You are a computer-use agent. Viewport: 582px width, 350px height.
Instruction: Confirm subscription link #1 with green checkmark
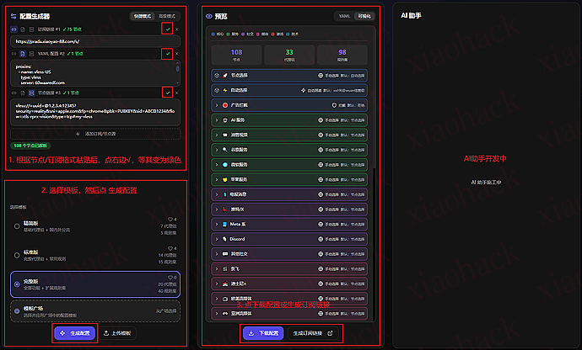(x=167, y=29)
